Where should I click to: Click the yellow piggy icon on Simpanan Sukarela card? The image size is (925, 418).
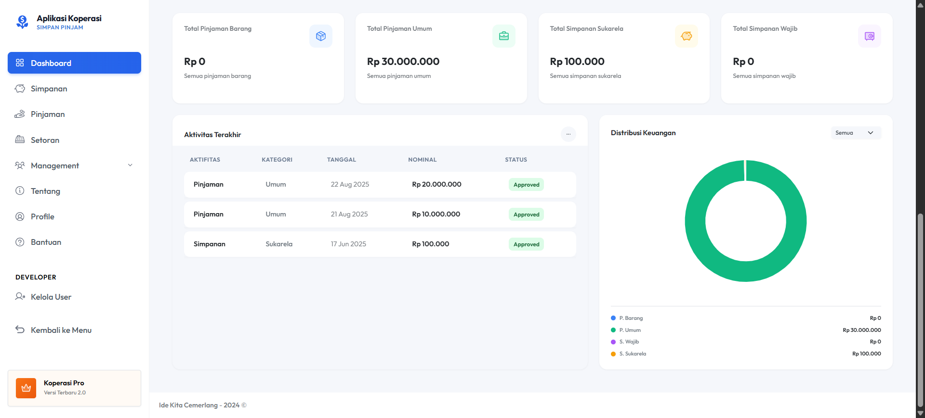click(x=687, y=36)
